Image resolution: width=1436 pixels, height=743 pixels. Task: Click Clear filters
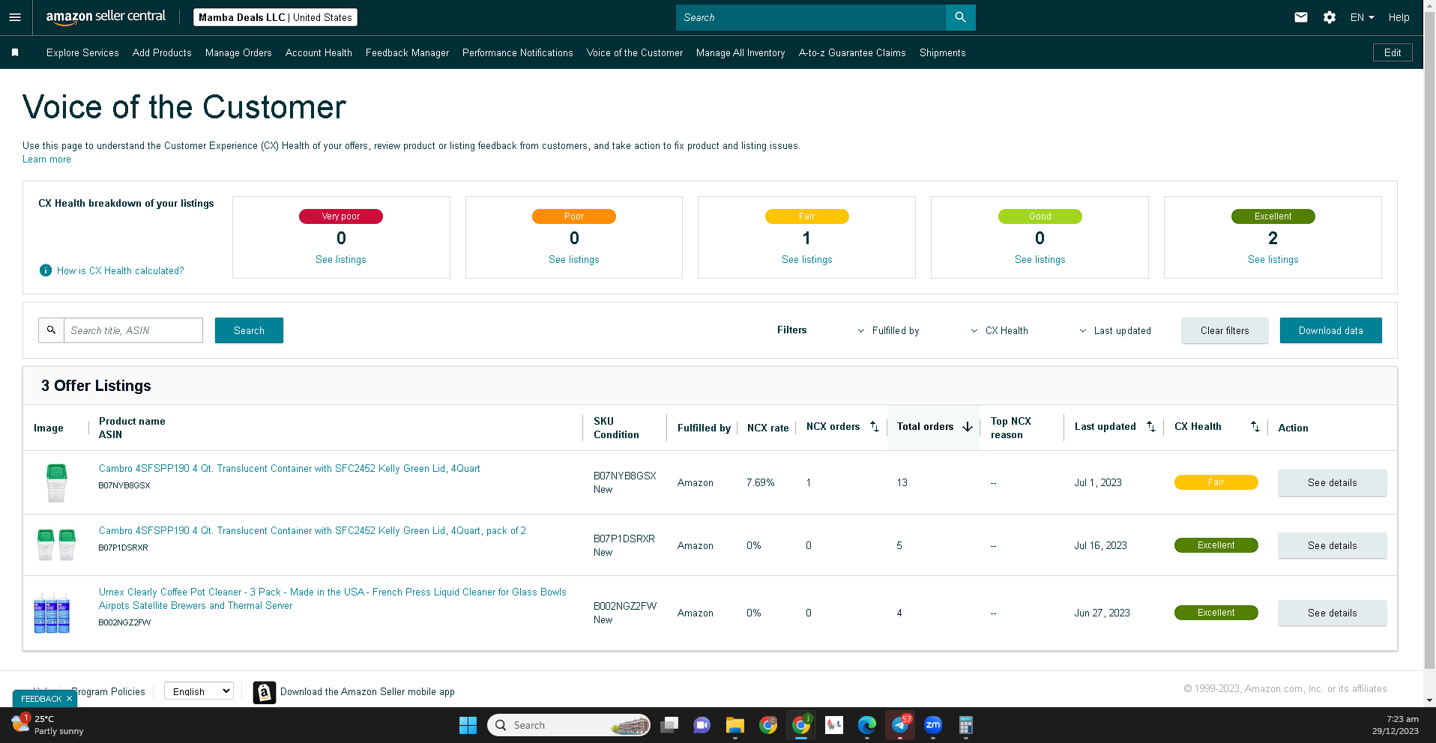1225,330
